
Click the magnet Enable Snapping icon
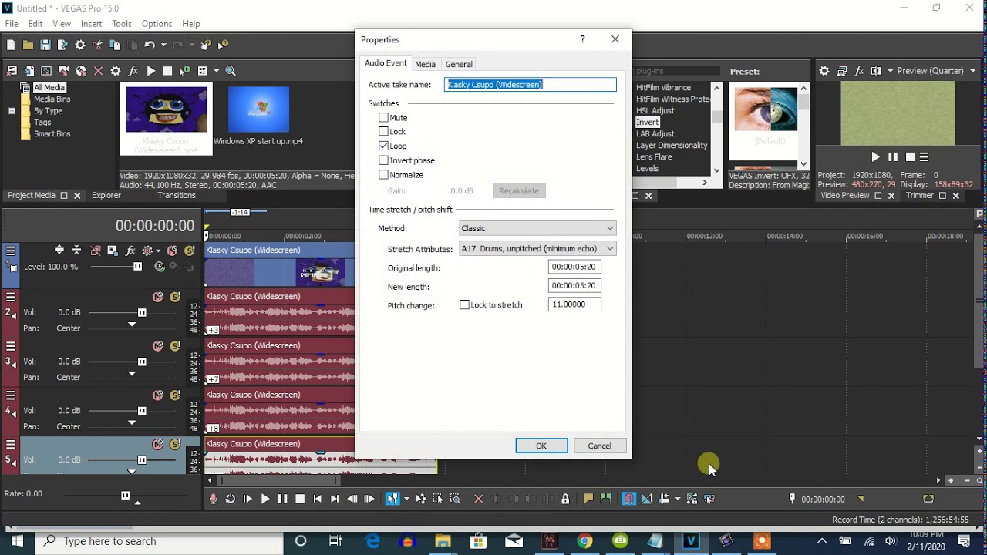click(x=629, y=499)
